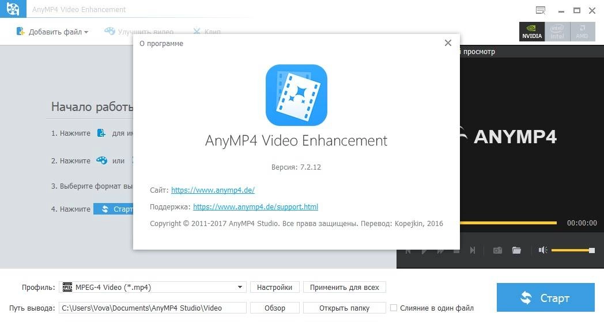Viewport: 604px width, 329px height.
Task: Take a snapshot with the camera icon
Action: [x=497, y=251]
